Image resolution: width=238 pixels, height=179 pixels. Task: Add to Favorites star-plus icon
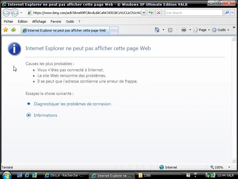click(13, 30)
